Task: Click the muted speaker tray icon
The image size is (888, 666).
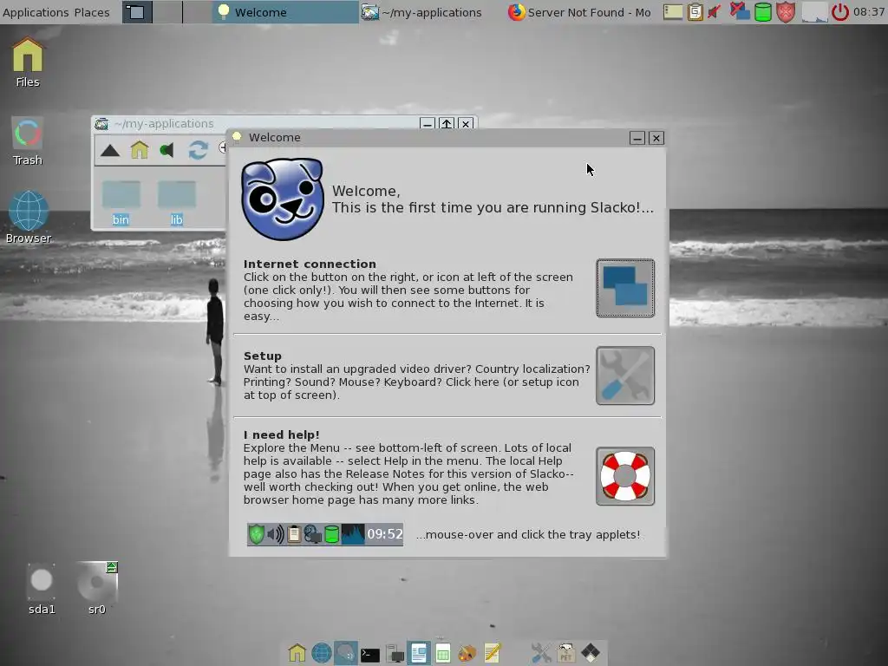Action: point(715,12)
